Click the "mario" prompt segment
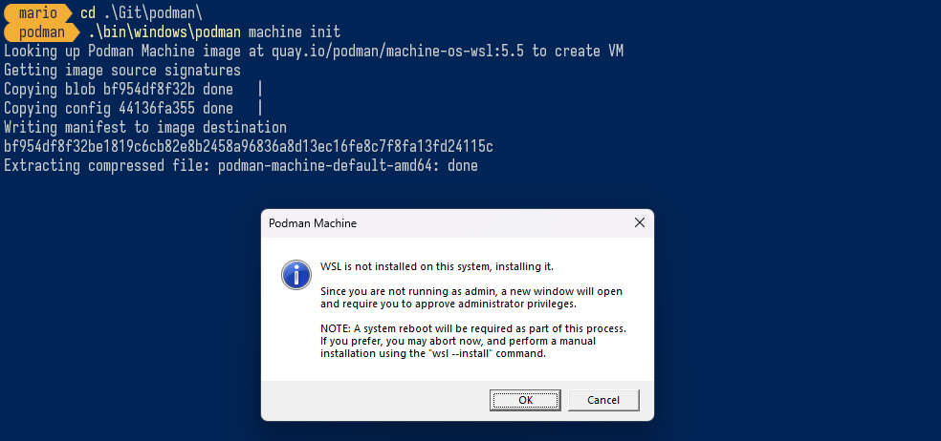This screenshot has width=941, height=441. click(38, 13)
